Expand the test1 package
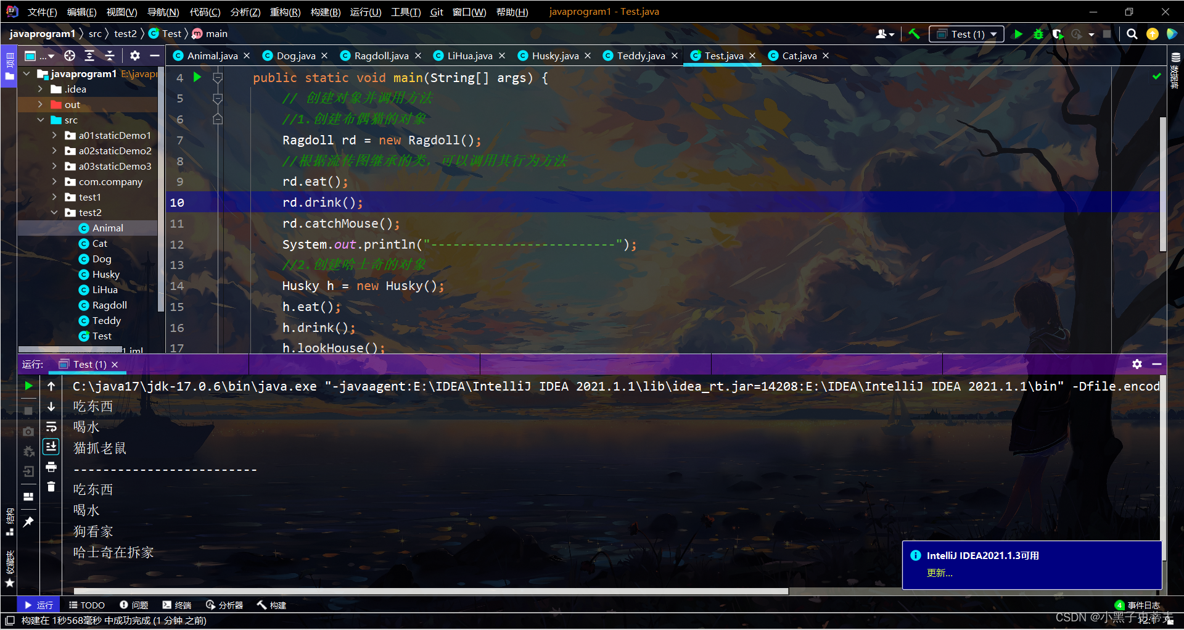This screenshot has height=630, width=1184. 54,197
